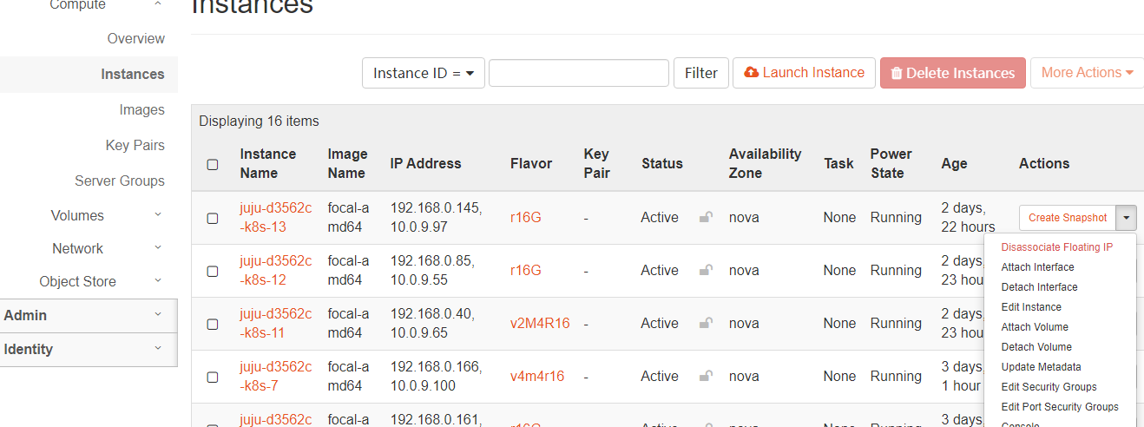
Task: Choose Edit Instance from menu
Action: 1031,307
